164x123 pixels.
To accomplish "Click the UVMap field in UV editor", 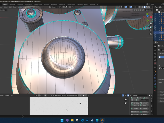I will coord(140,95).
